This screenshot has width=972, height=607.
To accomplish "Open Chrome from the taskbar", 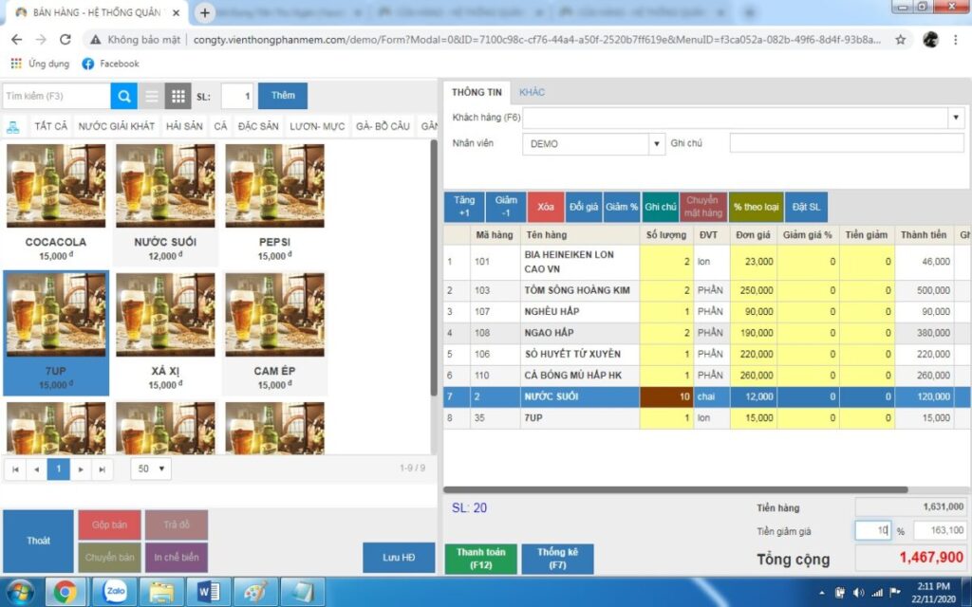I will tap(65, 592).
